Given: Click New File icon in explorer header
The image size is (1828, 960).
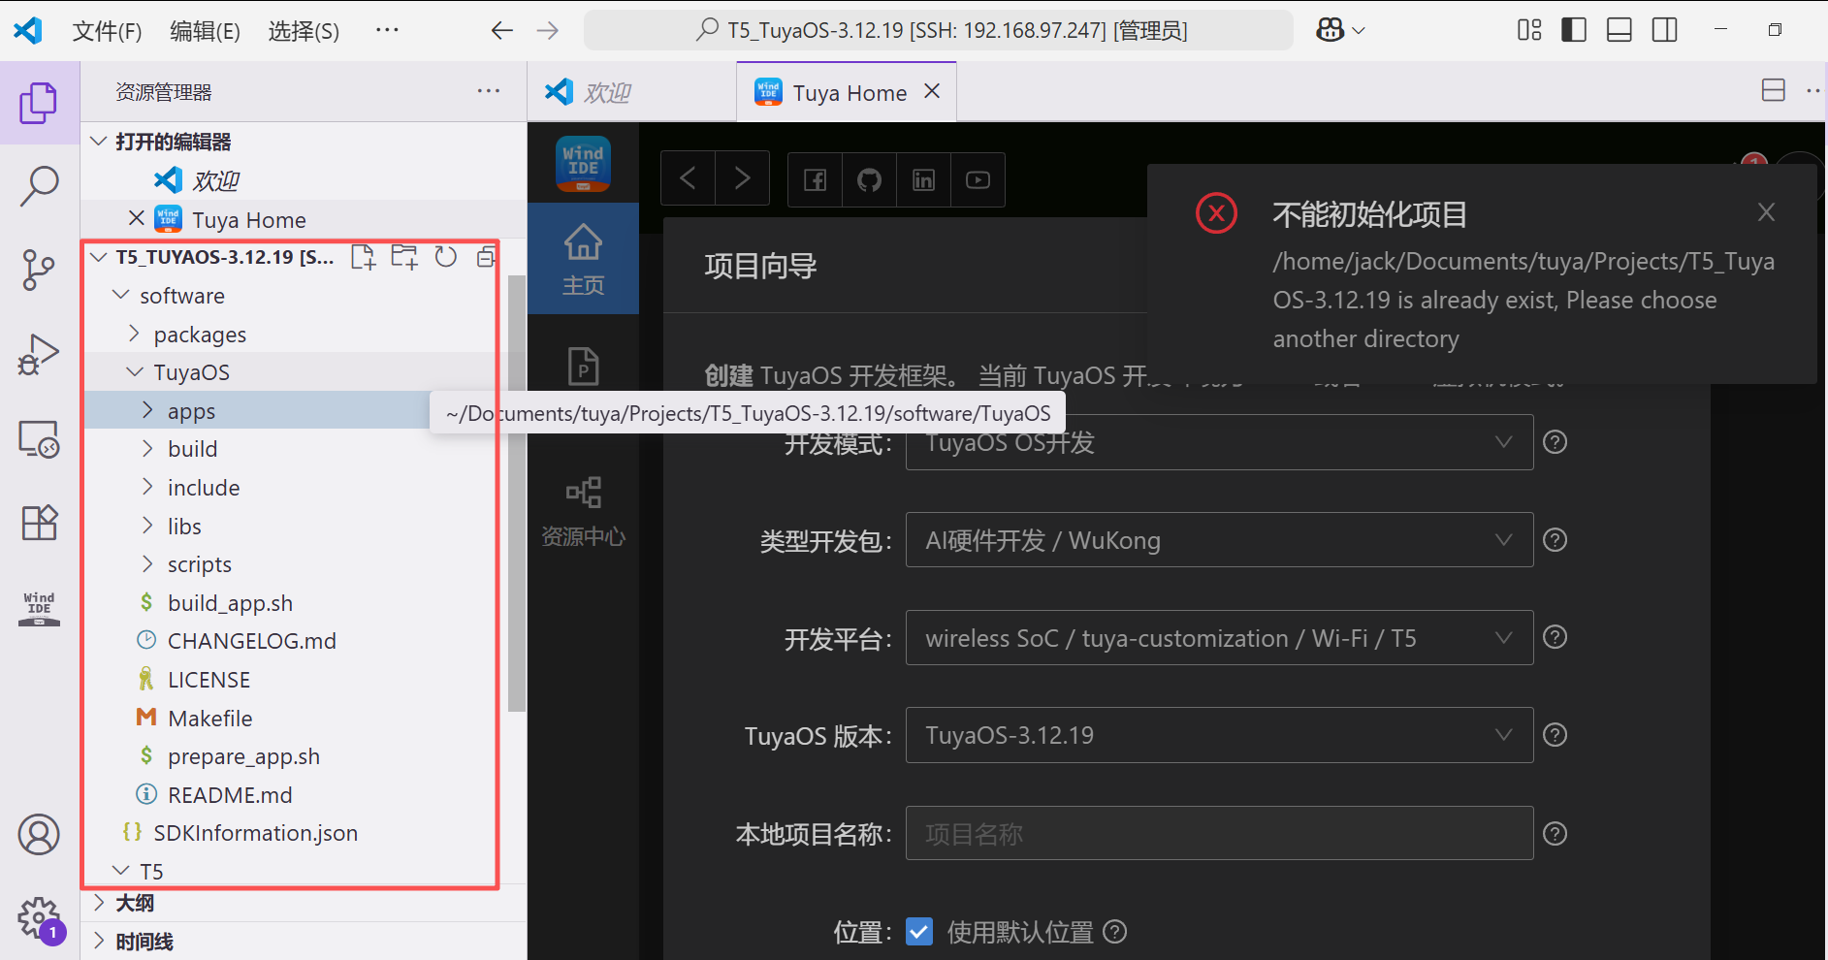Looking at the screenshot, I should 364,257.
